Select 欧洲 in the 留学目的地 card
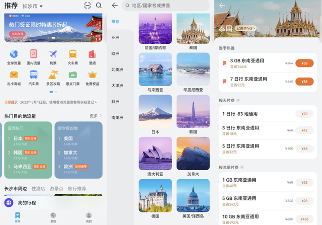322x225 pixels. 68,167
